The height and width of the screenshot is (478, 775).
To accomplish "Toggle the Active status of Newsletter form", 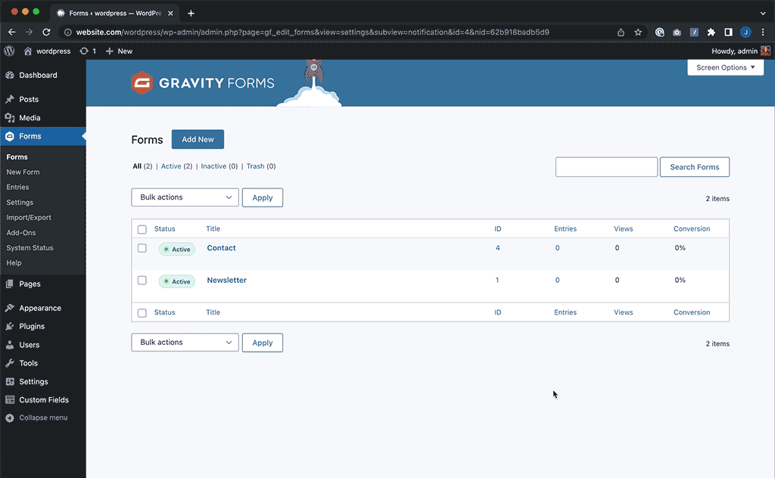I will coord(177,281).
